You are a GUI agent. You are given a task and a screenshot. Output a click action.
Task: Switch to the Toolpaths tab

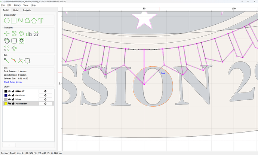[27, 10]
